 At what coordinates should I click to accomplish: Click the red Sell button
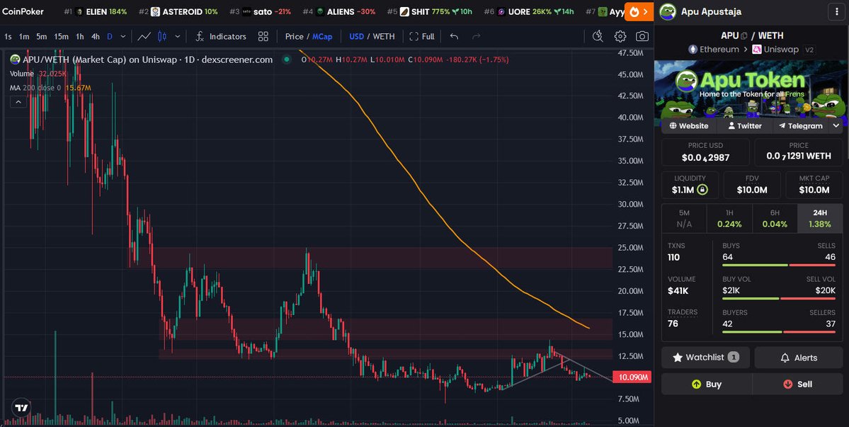(797, 384)
